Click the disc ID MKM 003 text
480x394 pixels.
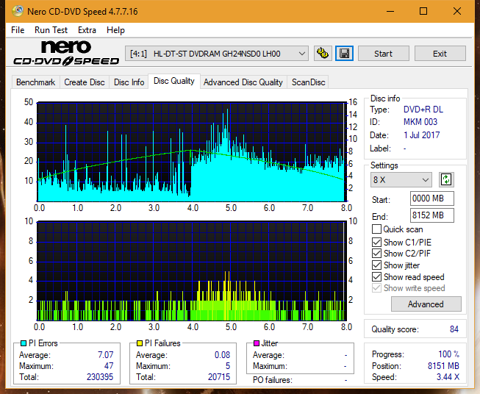[420, 122]
